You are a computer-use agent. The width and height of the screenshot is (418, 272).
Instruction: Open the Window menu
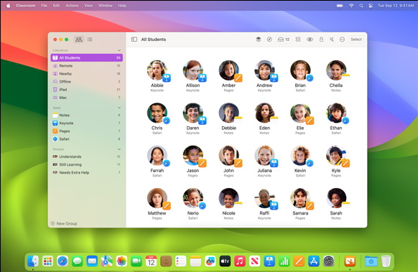pyautogui.click(x=106, y=6)
